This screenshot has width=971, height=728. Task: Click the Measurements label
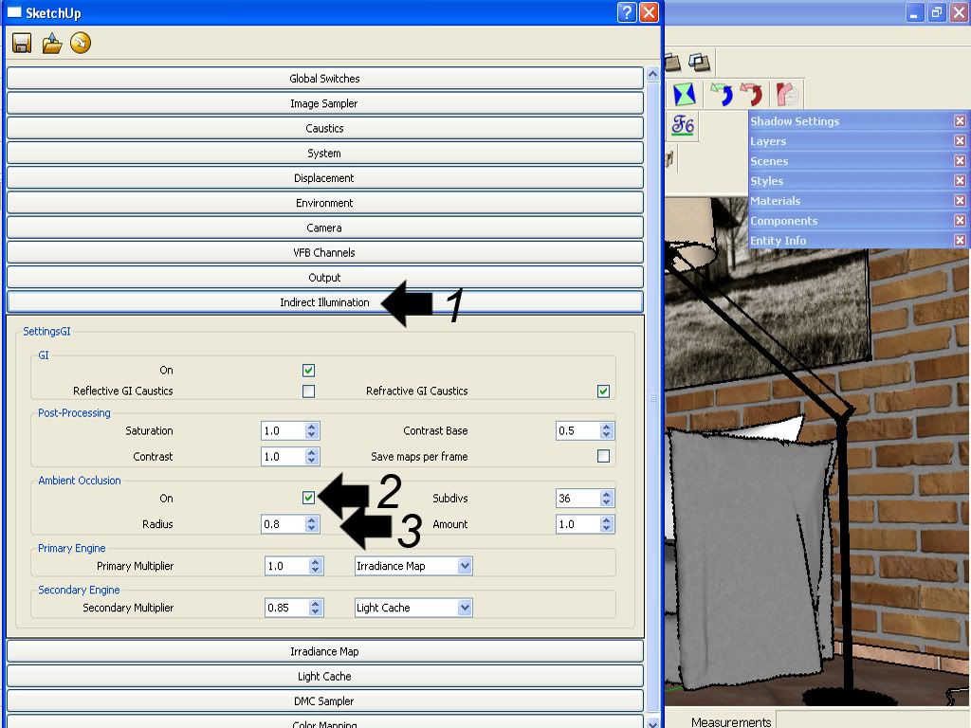731,721
